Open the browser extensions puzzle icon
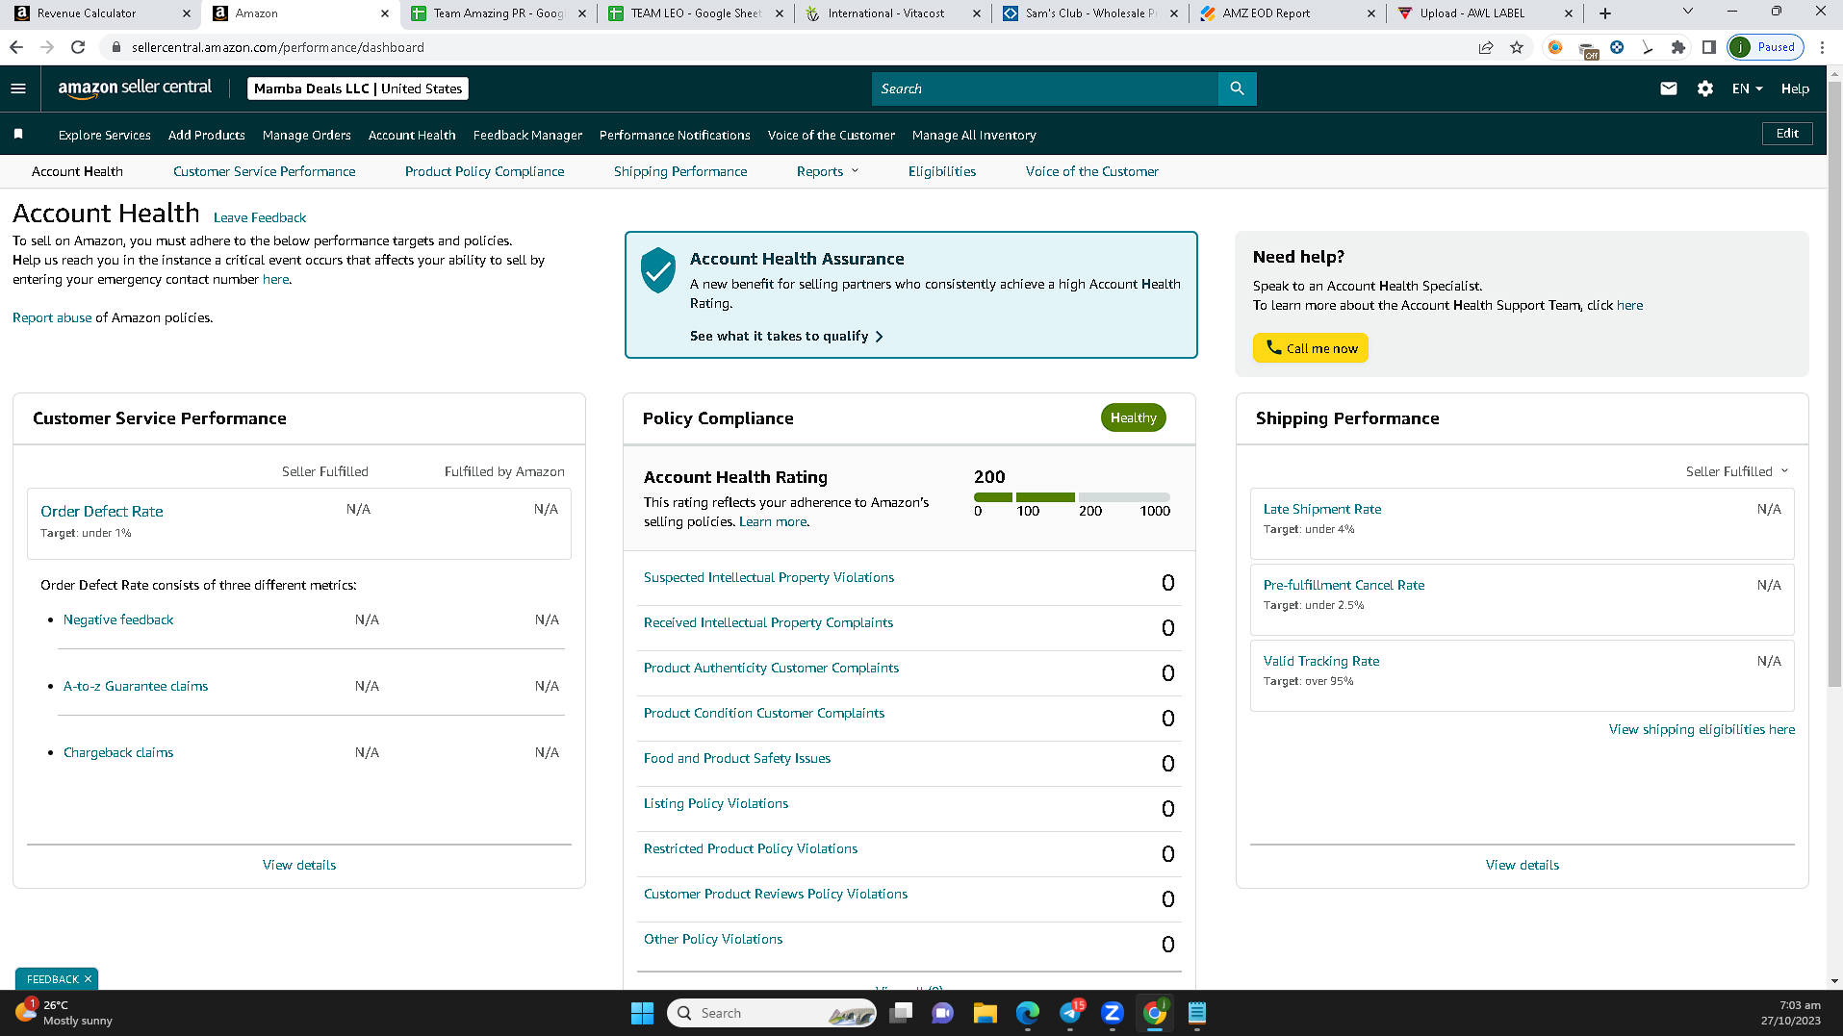This screenshot has width=1843, height=1036. 1678,47
